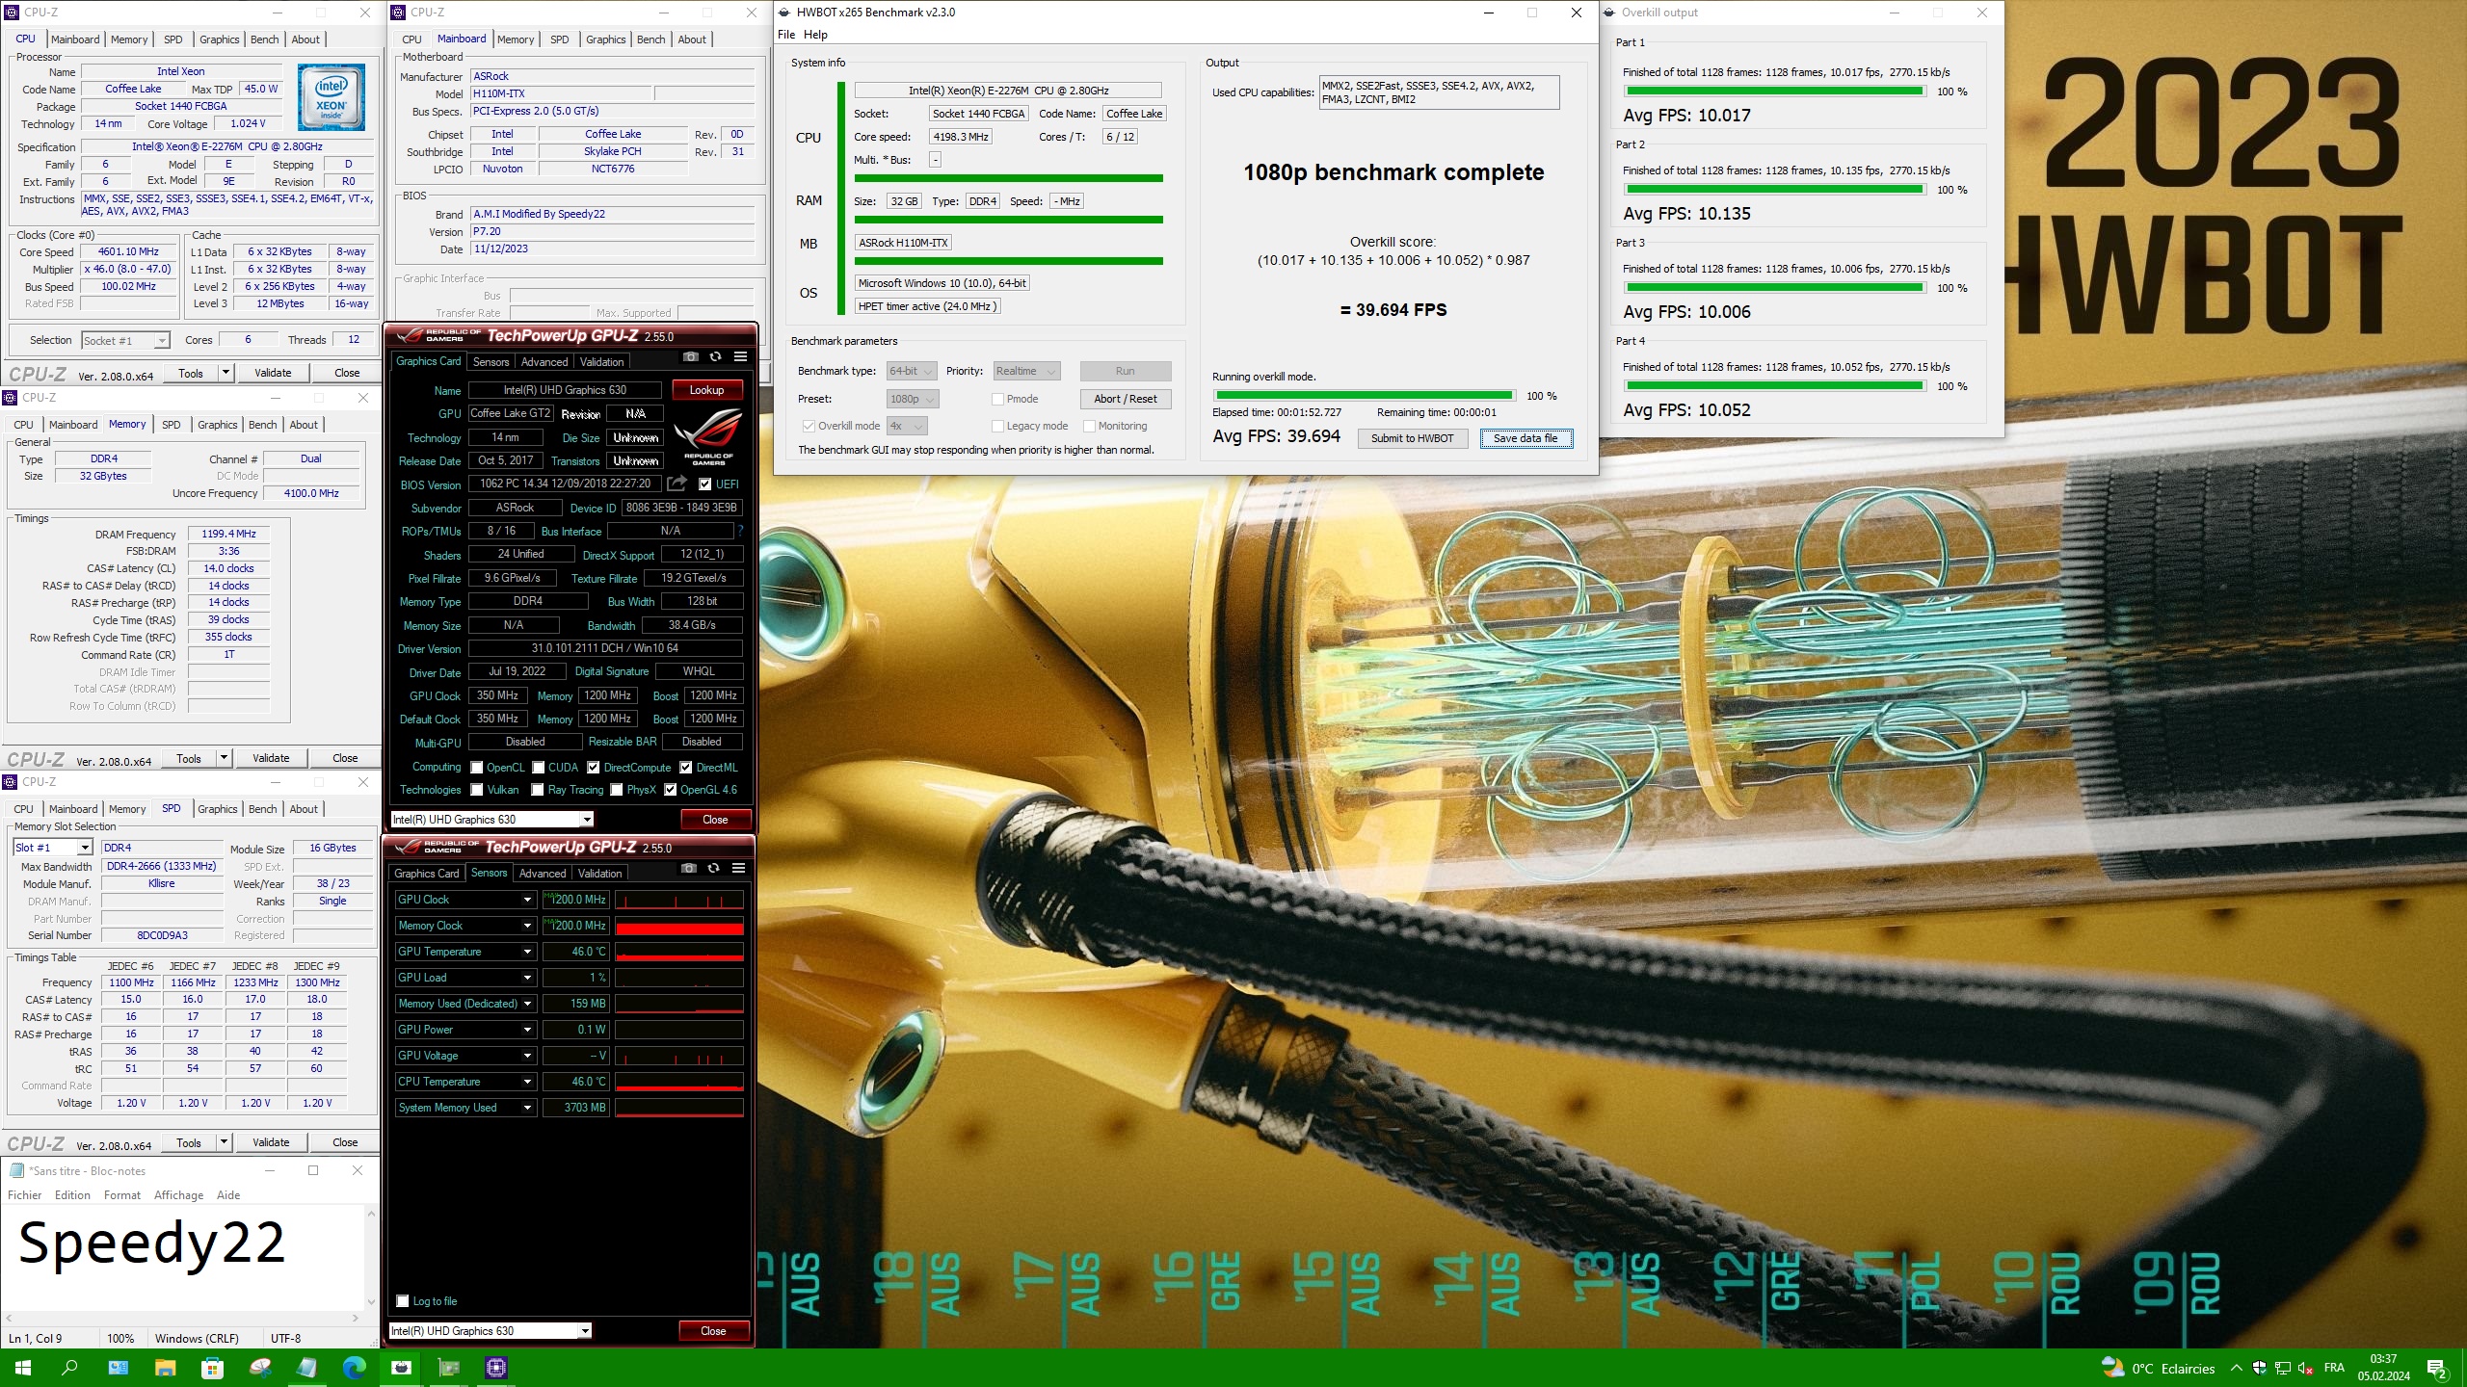Open the weather widget on the taskbar
Viewport: 2467px width, 1387px height.
(x=2158, y=1368)
